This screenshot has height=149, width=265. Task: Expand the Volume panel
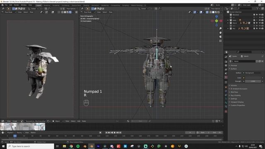pos(234,86)
